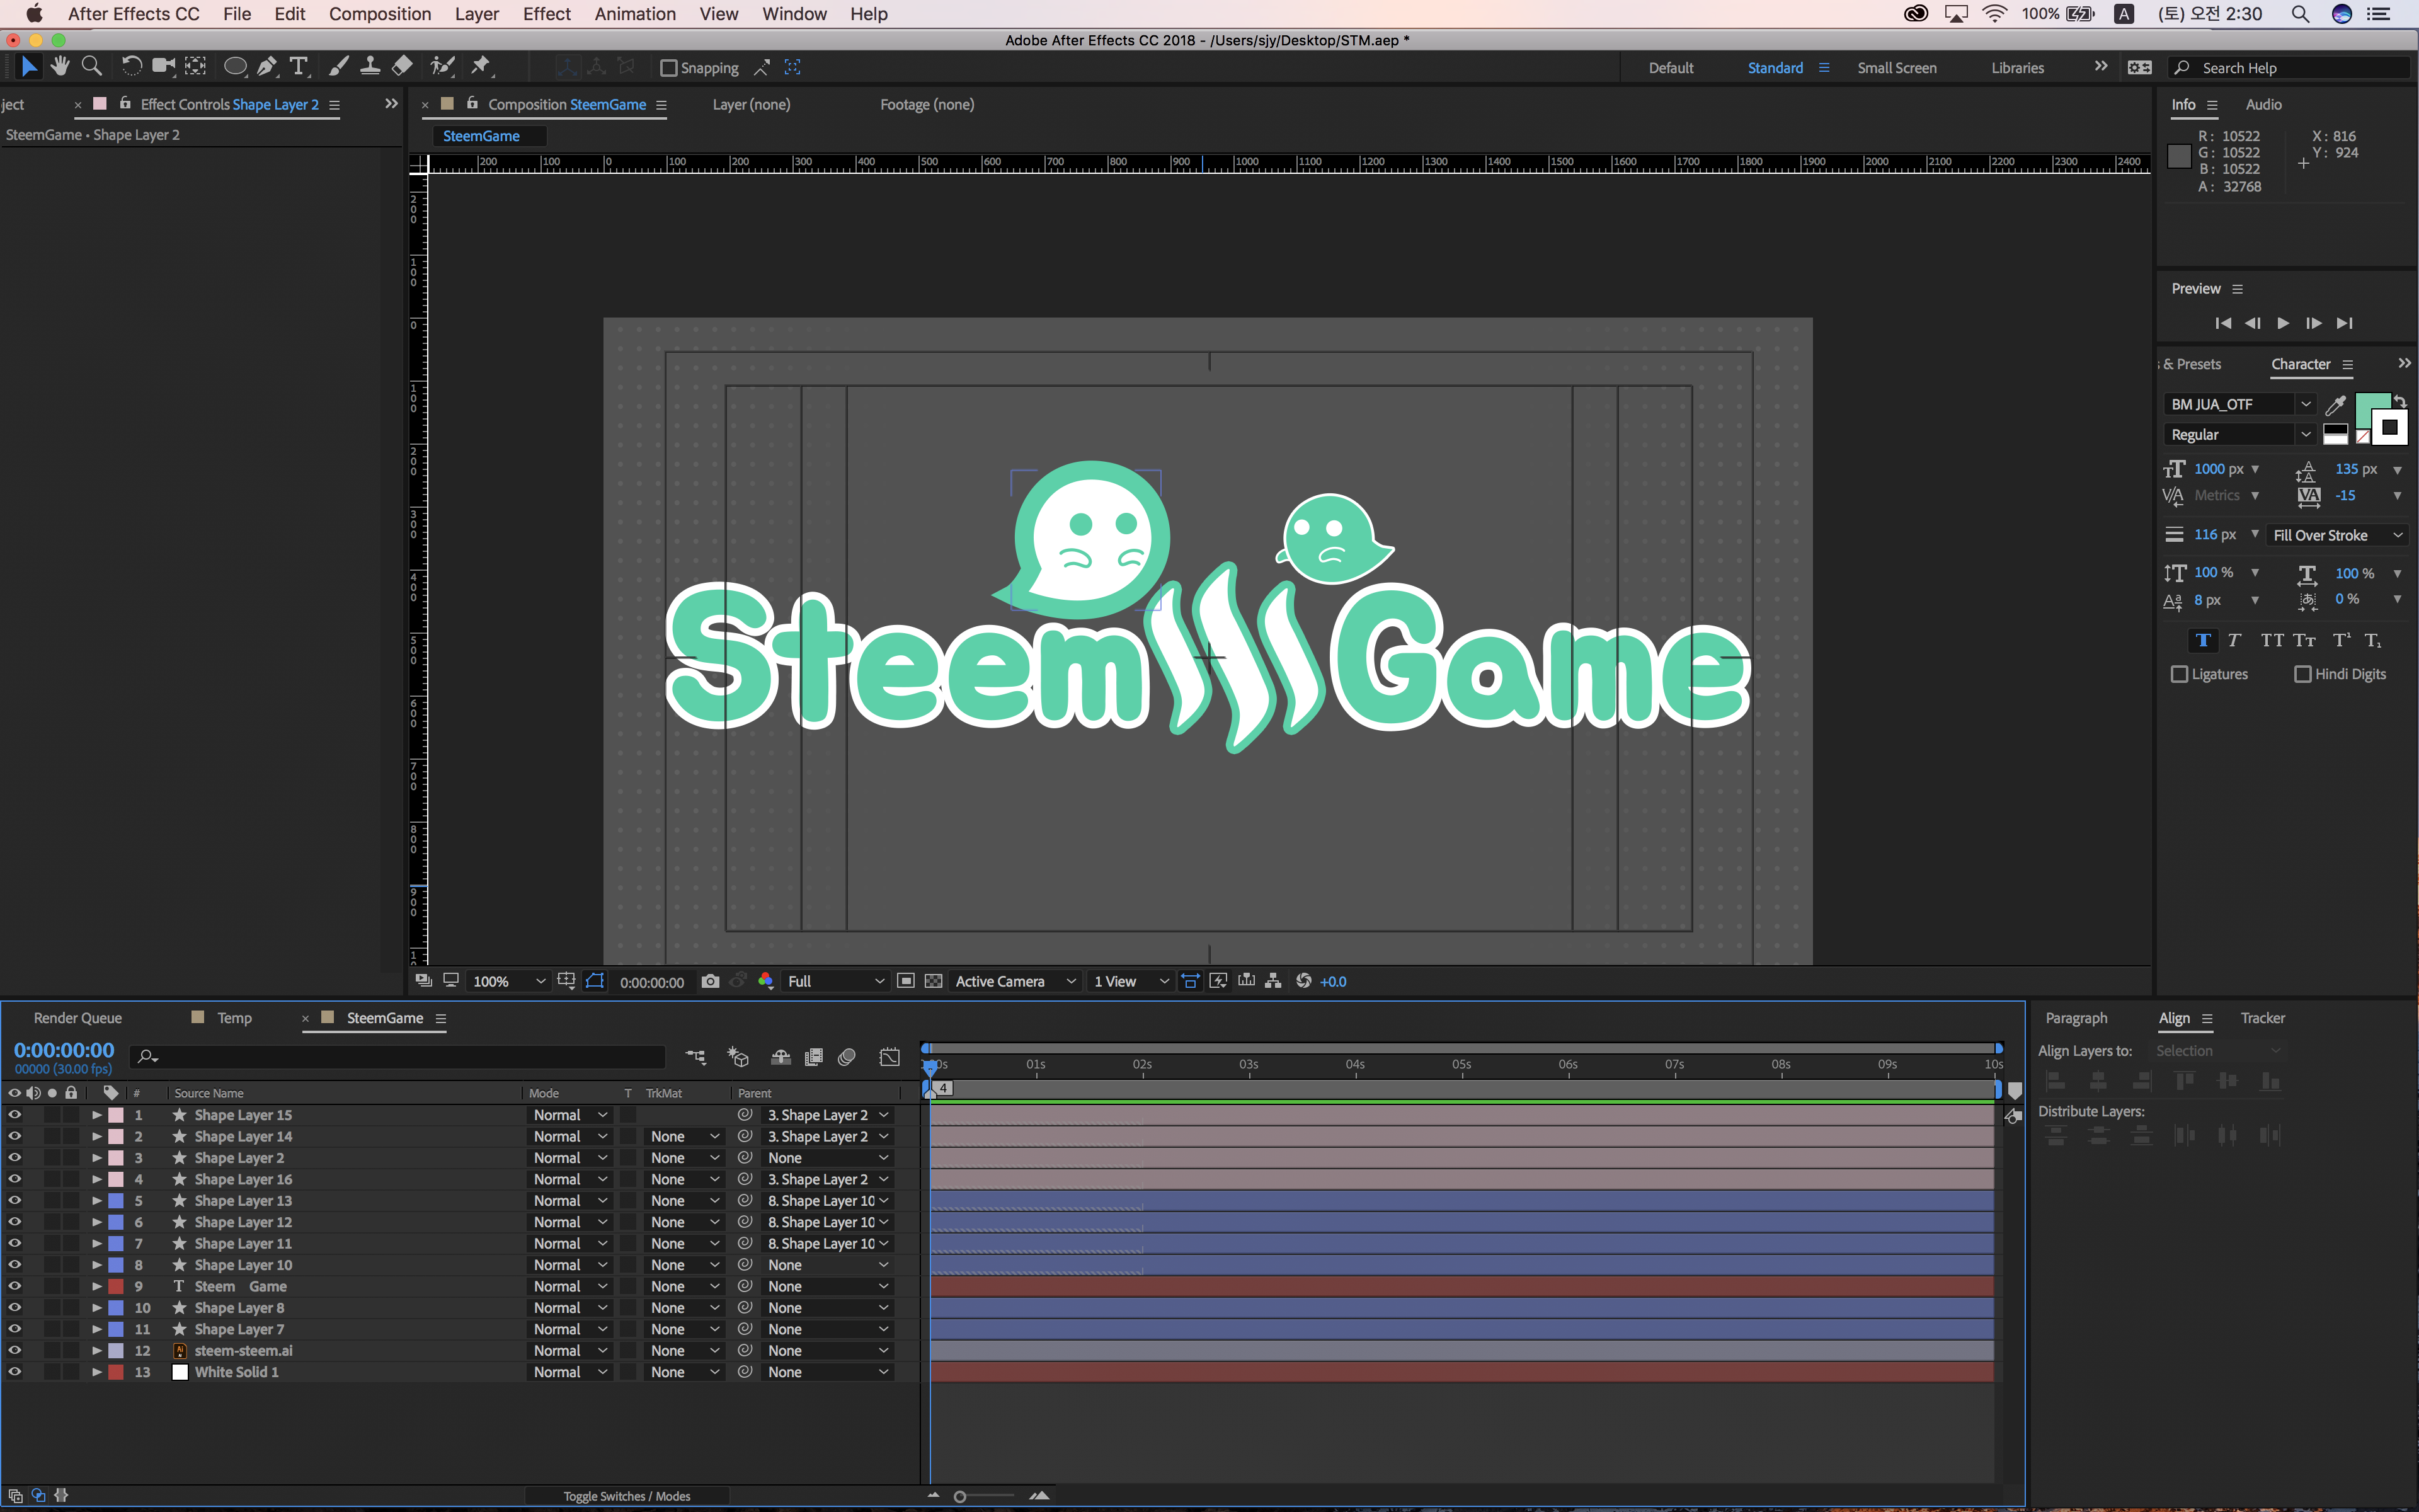Screen dimensions: 2419x1512
Task: Expand the Shape Layer 15 properties
Action: (x=96, y=1115)
